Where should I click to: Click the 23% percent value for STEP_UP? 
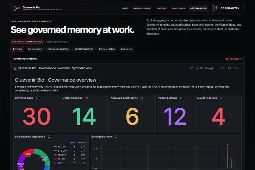[84, 151]
